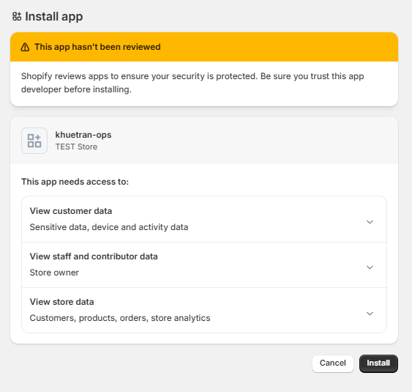This screenshot has width=412, height=392.
Task: Select the khuetran-ops app name
Action: click(x=83, y=135)
